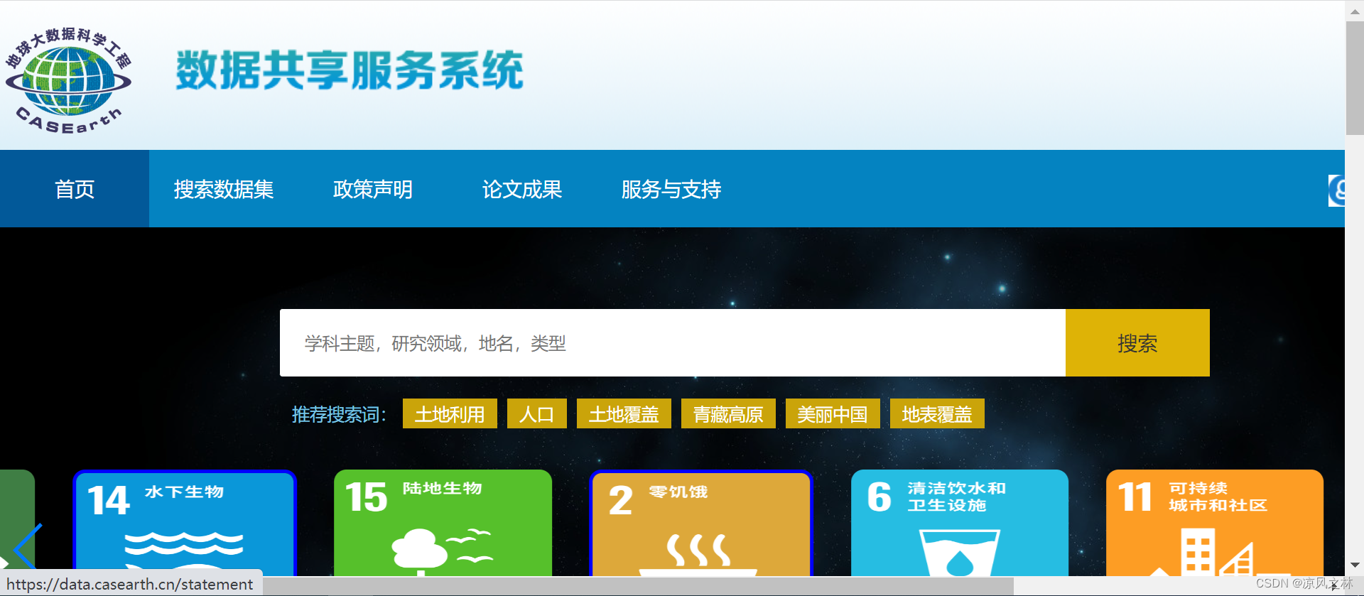Open the 搜索数据集 menu item
Viewport: 1364px width, 596px height.
tap(224, 189)
